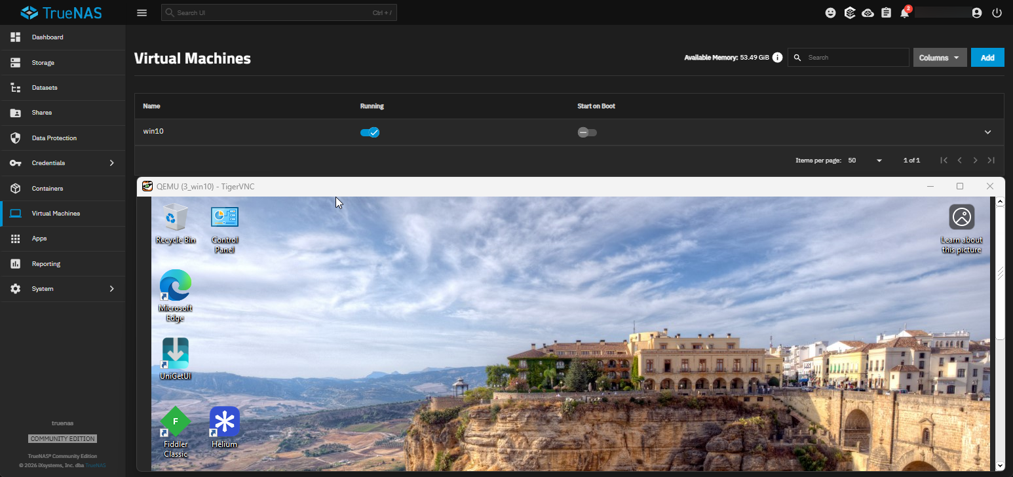
Task: Click the Available Memory info icon
Action: click(777, 57)
